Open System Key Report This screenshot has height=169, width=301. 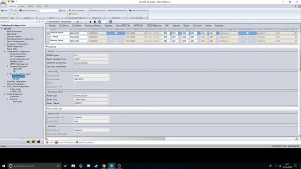(x=85, y=143)
